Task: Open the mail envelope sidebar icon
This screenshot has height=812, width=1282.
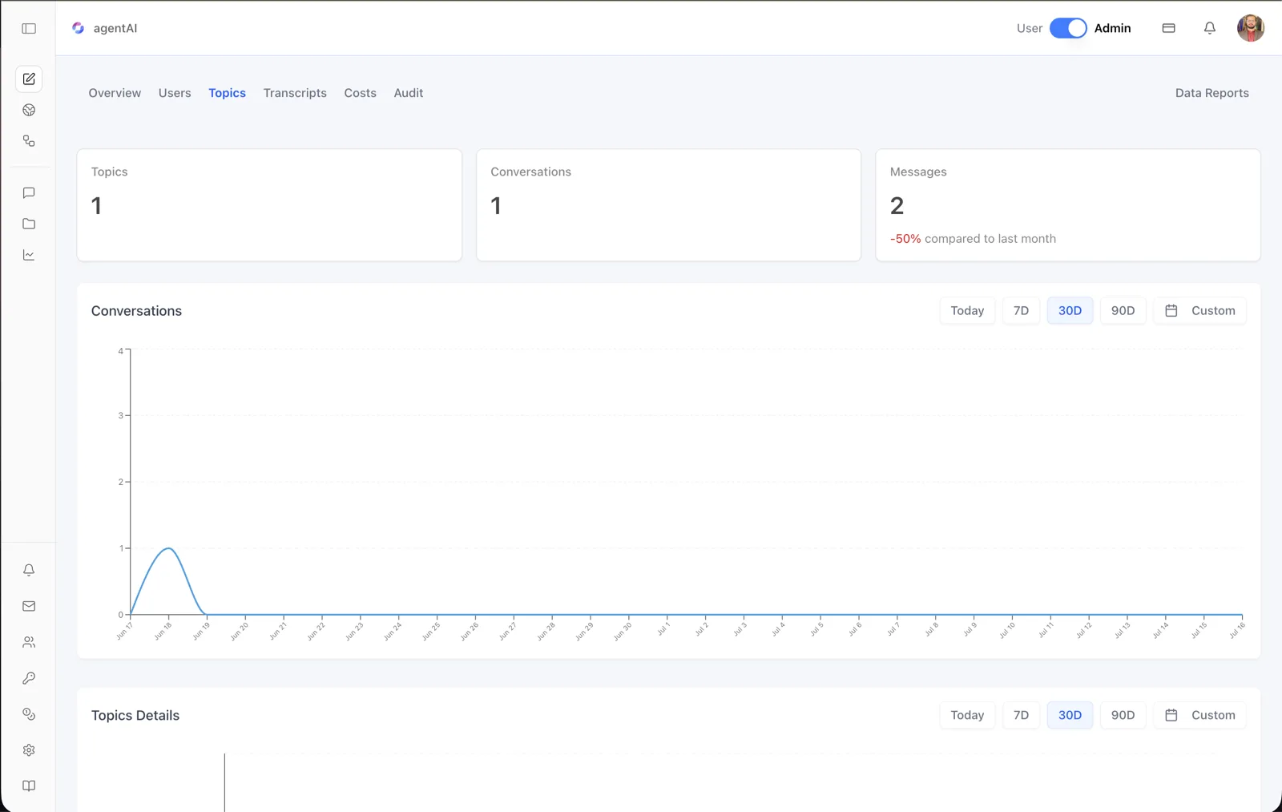Action: click(29, 606)
